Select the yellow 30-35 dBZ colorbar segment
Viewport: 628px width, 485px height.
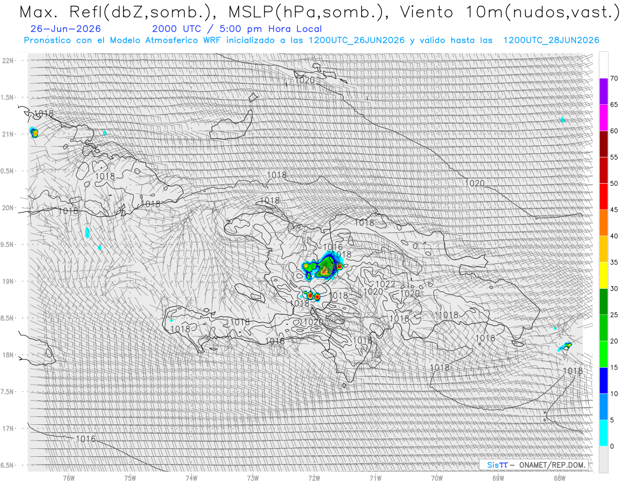[603, 275]
